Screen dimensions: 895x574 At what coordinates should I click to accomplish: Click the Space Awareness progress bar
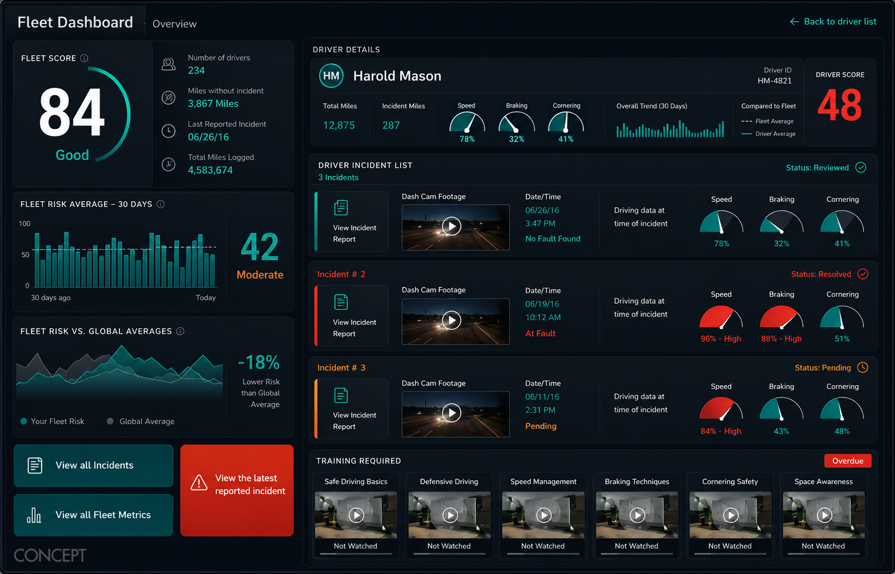coord(824,554)
